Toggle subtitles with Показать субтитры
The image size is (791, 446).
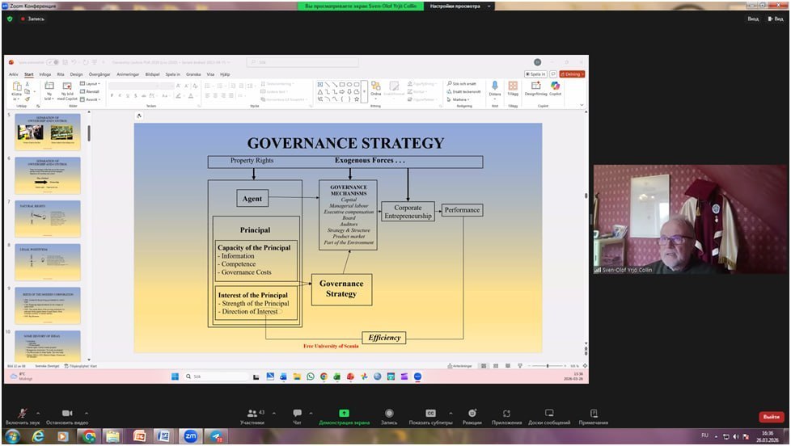click(x=430, y=413)
